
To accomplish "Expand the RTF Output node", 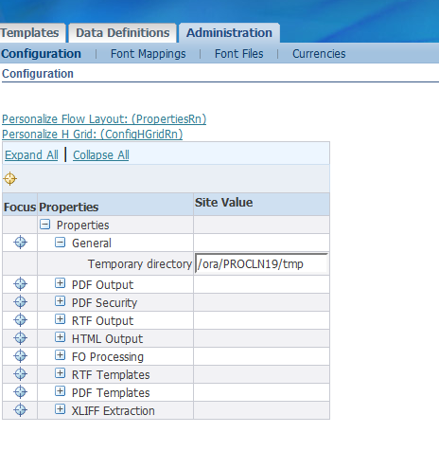I will (60, 319).
